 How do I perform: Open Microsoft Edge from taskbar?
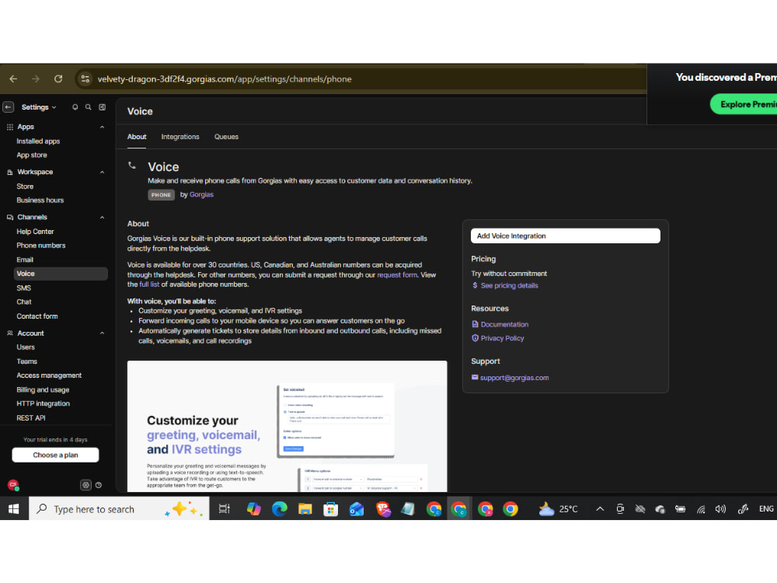click(x=280, y=509)
